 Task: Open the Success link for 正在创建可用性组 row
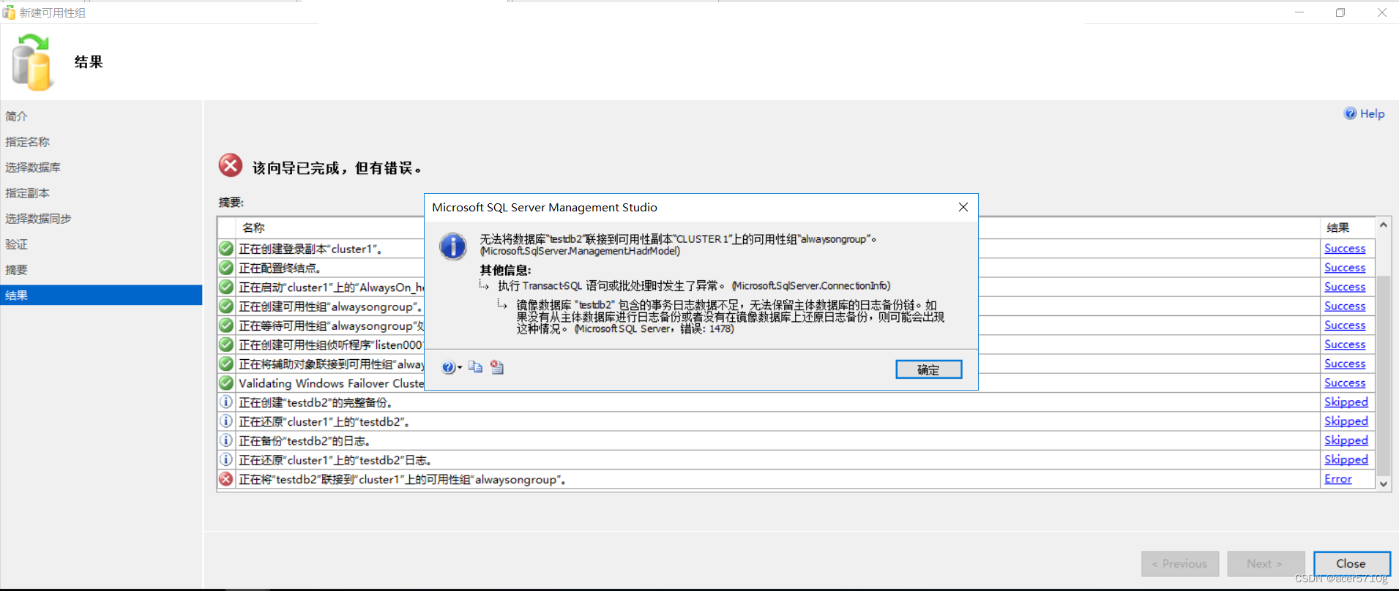click(x=1345, y=306)
